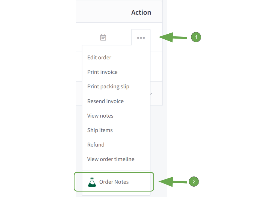Select Print packing slip
Screen dimensions: 262x197
pos(108,87)
